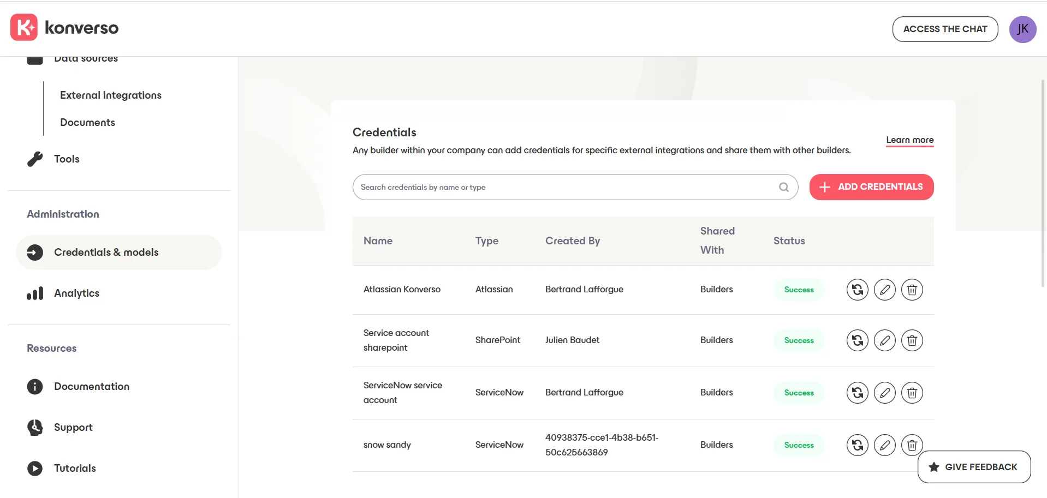1047x498 pixels.
Task: Click the Success status of Service account sharepoint
Action: click(x=799, y=340)
